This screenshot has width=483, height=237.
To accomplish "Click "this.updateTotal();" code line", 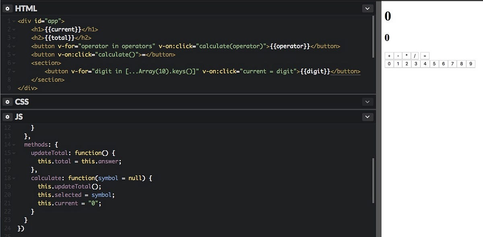I will coord(70,186).
